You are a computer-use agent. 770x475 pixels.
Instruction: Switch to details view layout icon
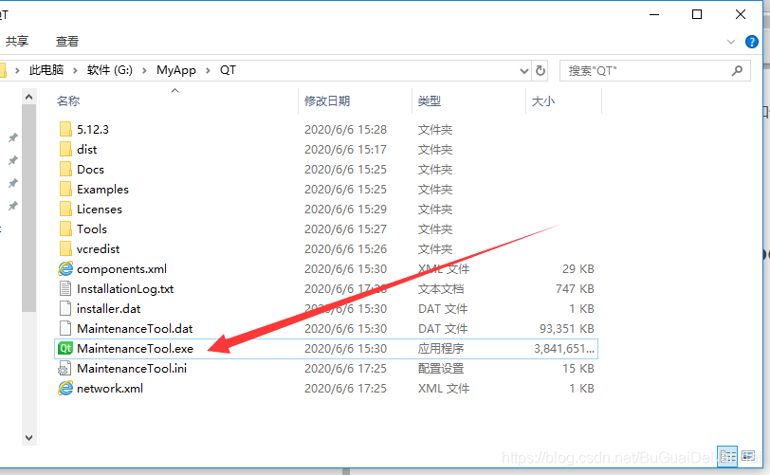click(x=727, y=456)
